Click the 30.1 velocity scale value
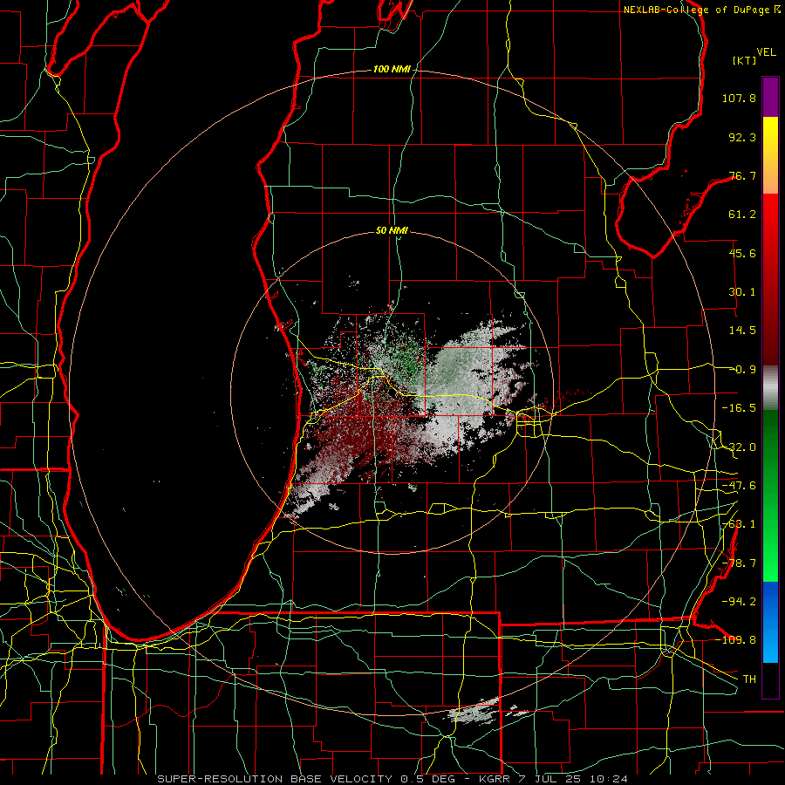Image resolution: width=785 pixels, height=785 pixels. tap(742, 292)
